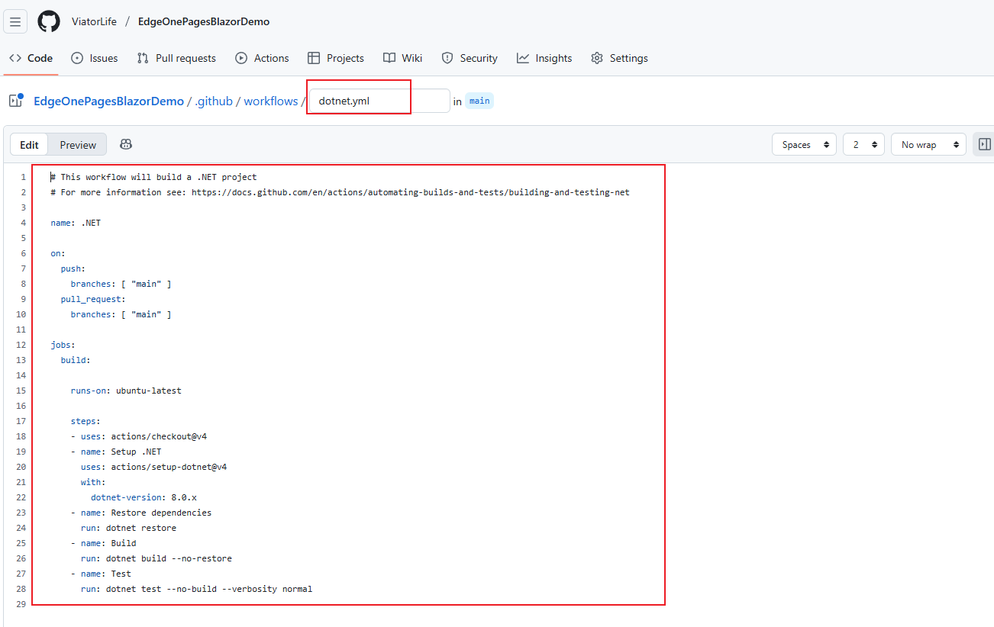Image resolution: width=994 pixels, height=627 pixels.
Task: Click the dotnet.yml filename input field
Action: (379, 101)
